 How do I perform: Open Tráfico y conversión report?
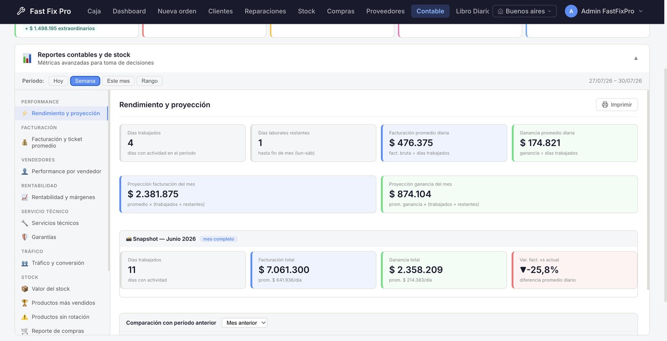coord(61,263)
